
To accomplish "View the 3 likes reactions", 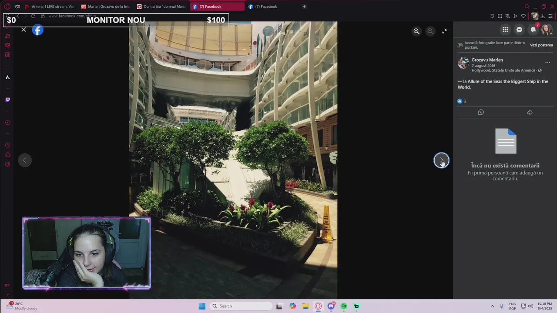I will tap(462, 101).
